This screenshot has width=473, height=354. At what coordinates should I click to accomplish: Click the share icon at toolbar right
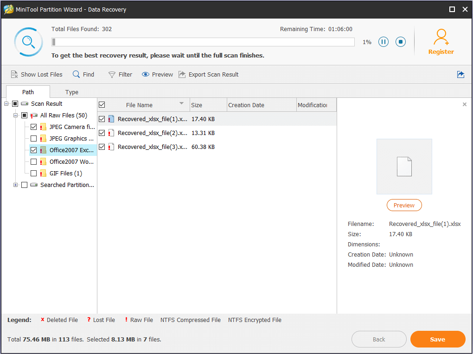coord(460,74)
